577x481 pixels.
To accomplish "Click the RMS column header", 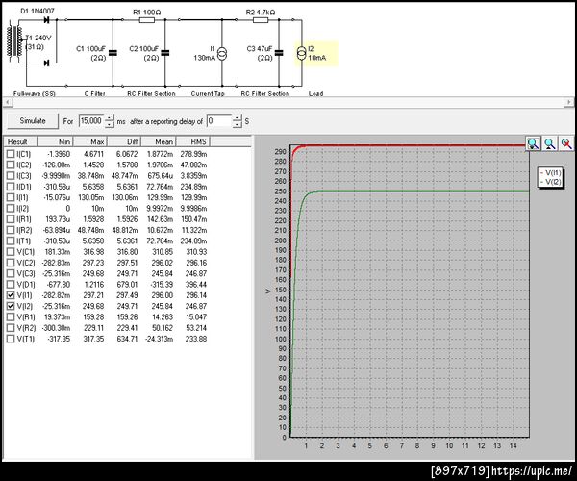I will 193,141.
